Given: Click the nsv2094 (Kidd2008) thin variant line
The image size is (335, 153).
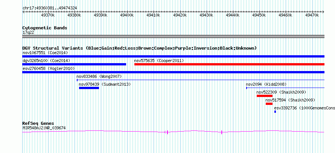Looking at the screenshot, I should [x=285, y=88].
